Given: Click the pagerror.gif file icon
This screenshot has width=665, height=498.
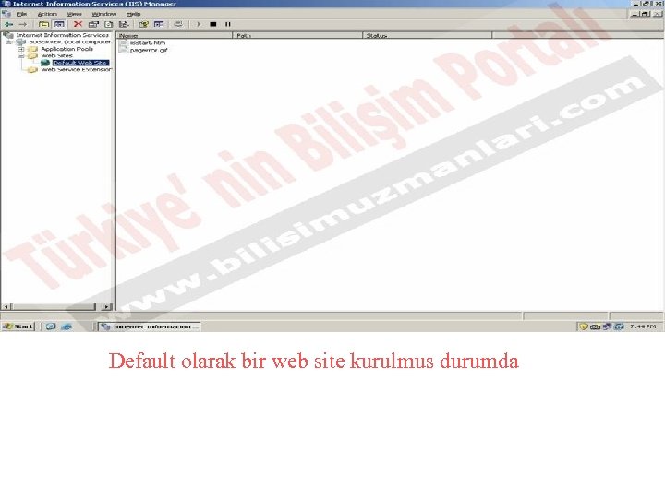Looking at the screenshot, I should [x=123, y=50].
